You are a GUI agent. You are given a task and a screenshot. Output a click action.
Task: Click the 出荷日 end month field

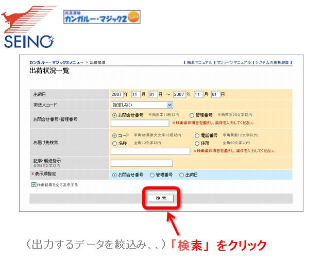point(198,95)
